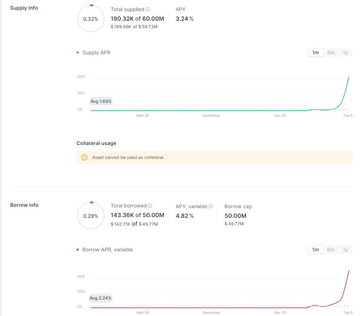Click info icon next to APY, variable
The height and width of the screenshot is (316, 361).
pos(211,206)
